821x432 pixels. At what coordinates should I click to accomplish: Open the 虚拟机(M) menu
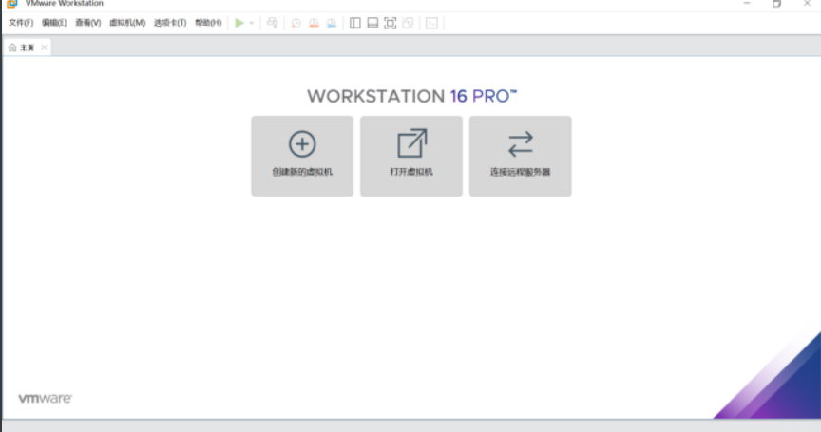[127, 23]
